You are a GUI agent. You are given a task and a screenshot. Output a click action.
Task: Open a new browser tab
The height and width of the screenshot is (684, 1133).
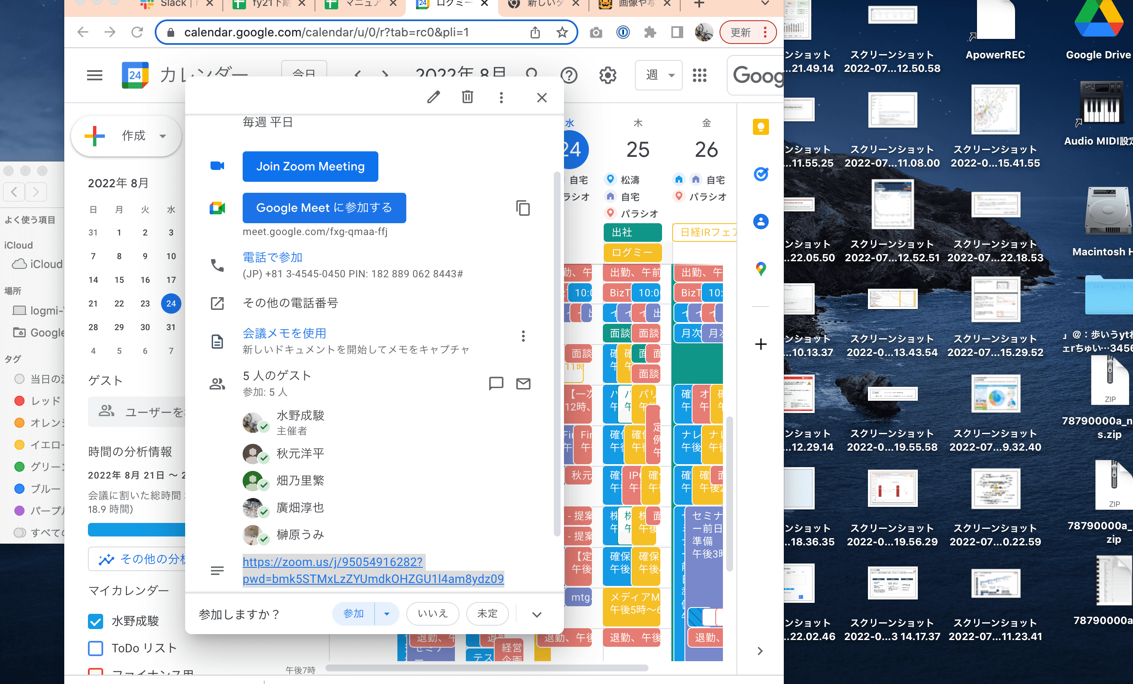coord(699,4)
